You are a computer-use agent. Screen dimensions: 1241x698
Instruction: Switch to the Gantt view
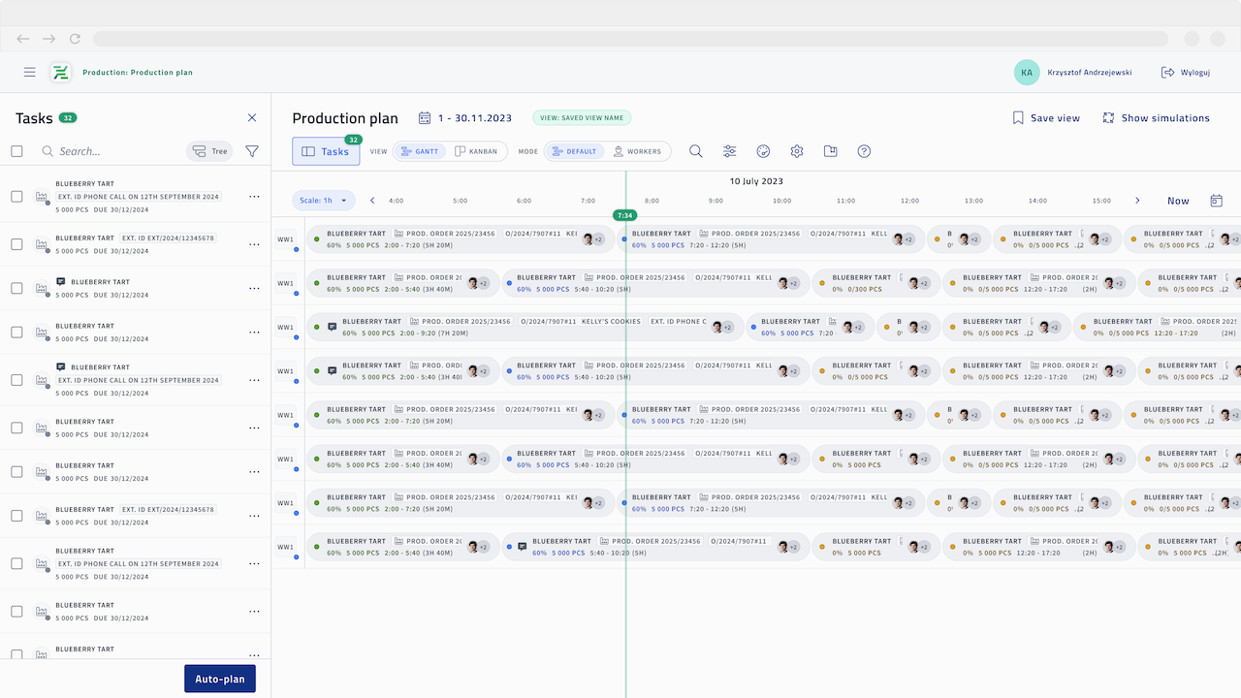point(420,151)
